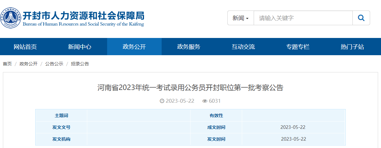This screenshot has height=148, width=381.
Task: Click 热门子站 in the navigation bar
Action: pyautogui.click(x=352, y=47)
